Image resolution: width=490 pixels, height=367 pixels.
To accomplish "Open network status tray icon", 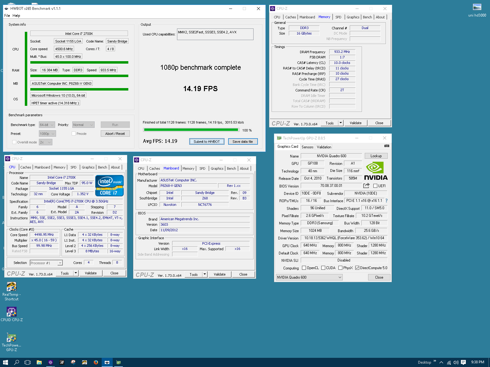I will pyautogui.click(x=449, y=362).
